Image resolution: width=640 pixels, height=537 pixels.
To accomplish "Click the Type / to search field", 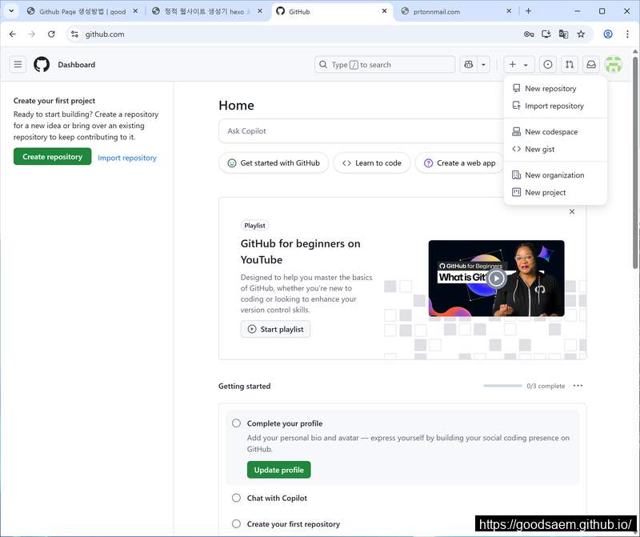I will tap(385, 65).
